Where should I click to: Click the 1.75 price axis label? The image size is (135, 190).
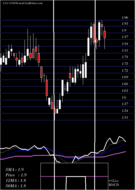coord(125,64)
